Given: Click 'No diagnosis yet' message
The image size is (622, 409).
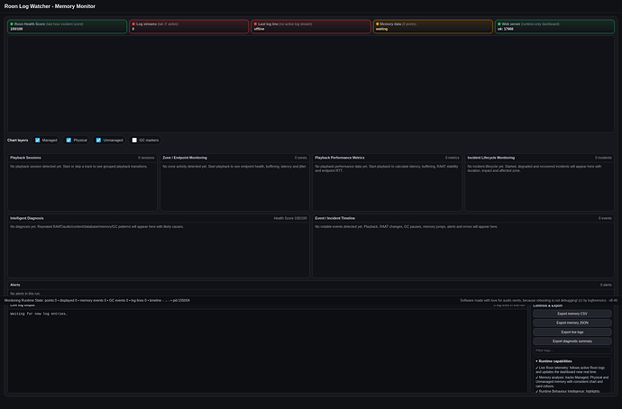Looking at the screenshot, I should [x=97, y=227].
